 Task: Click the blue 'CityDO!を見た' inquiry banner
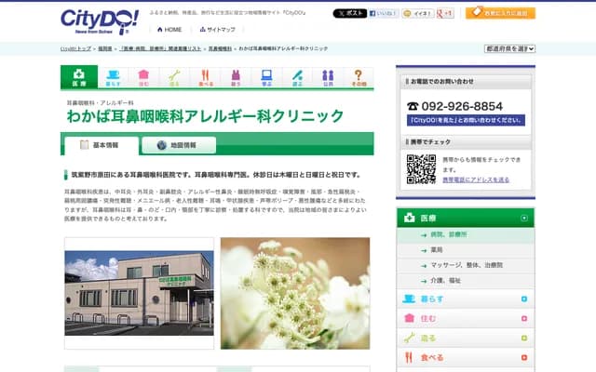tap(466, 120)
